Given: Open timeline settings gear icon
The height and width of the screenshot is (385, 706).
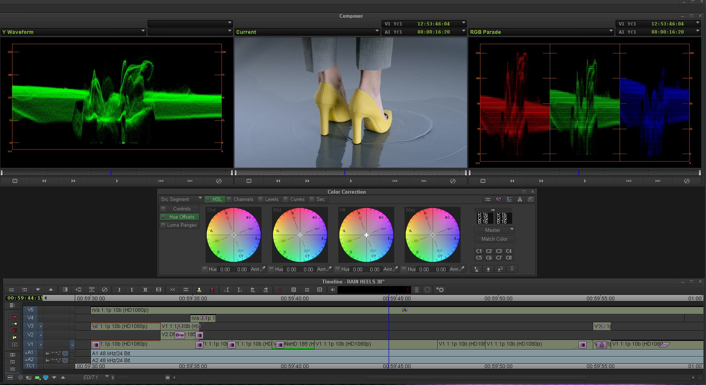Looking at the screenshot, I should click(440, 290).
